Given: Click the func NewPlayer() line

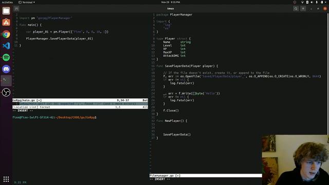Looking at the screenshot, I should pyautogui.click(x=172, y=121).
